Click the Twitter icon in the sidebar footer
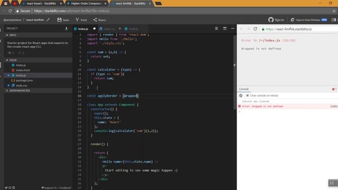This screenshot has height=190, width=338. coord(6,188)
